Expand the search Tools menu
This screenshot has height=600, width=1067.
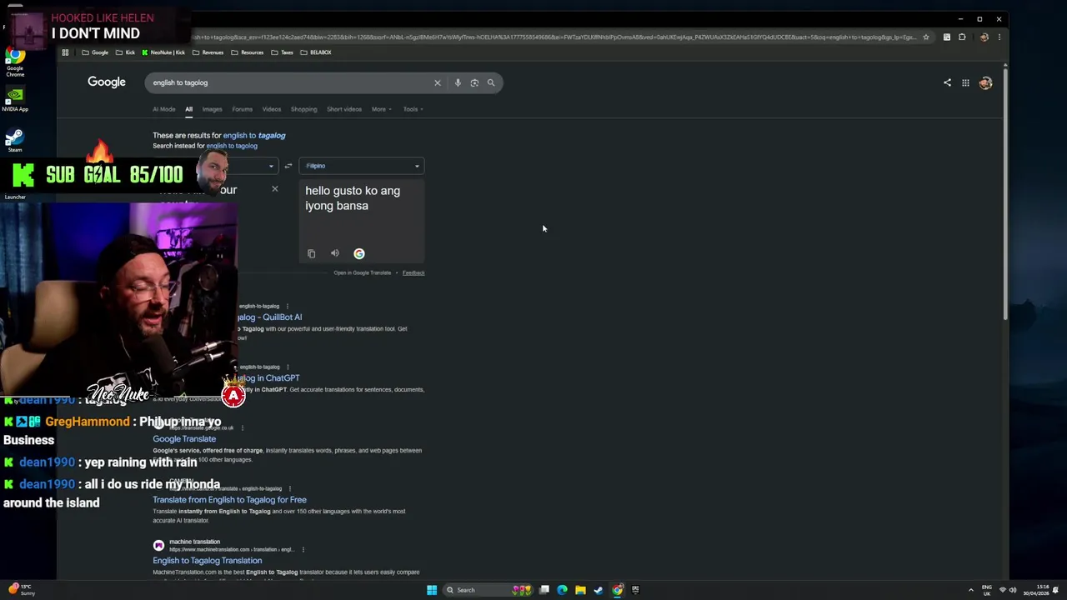pos(413,109)
